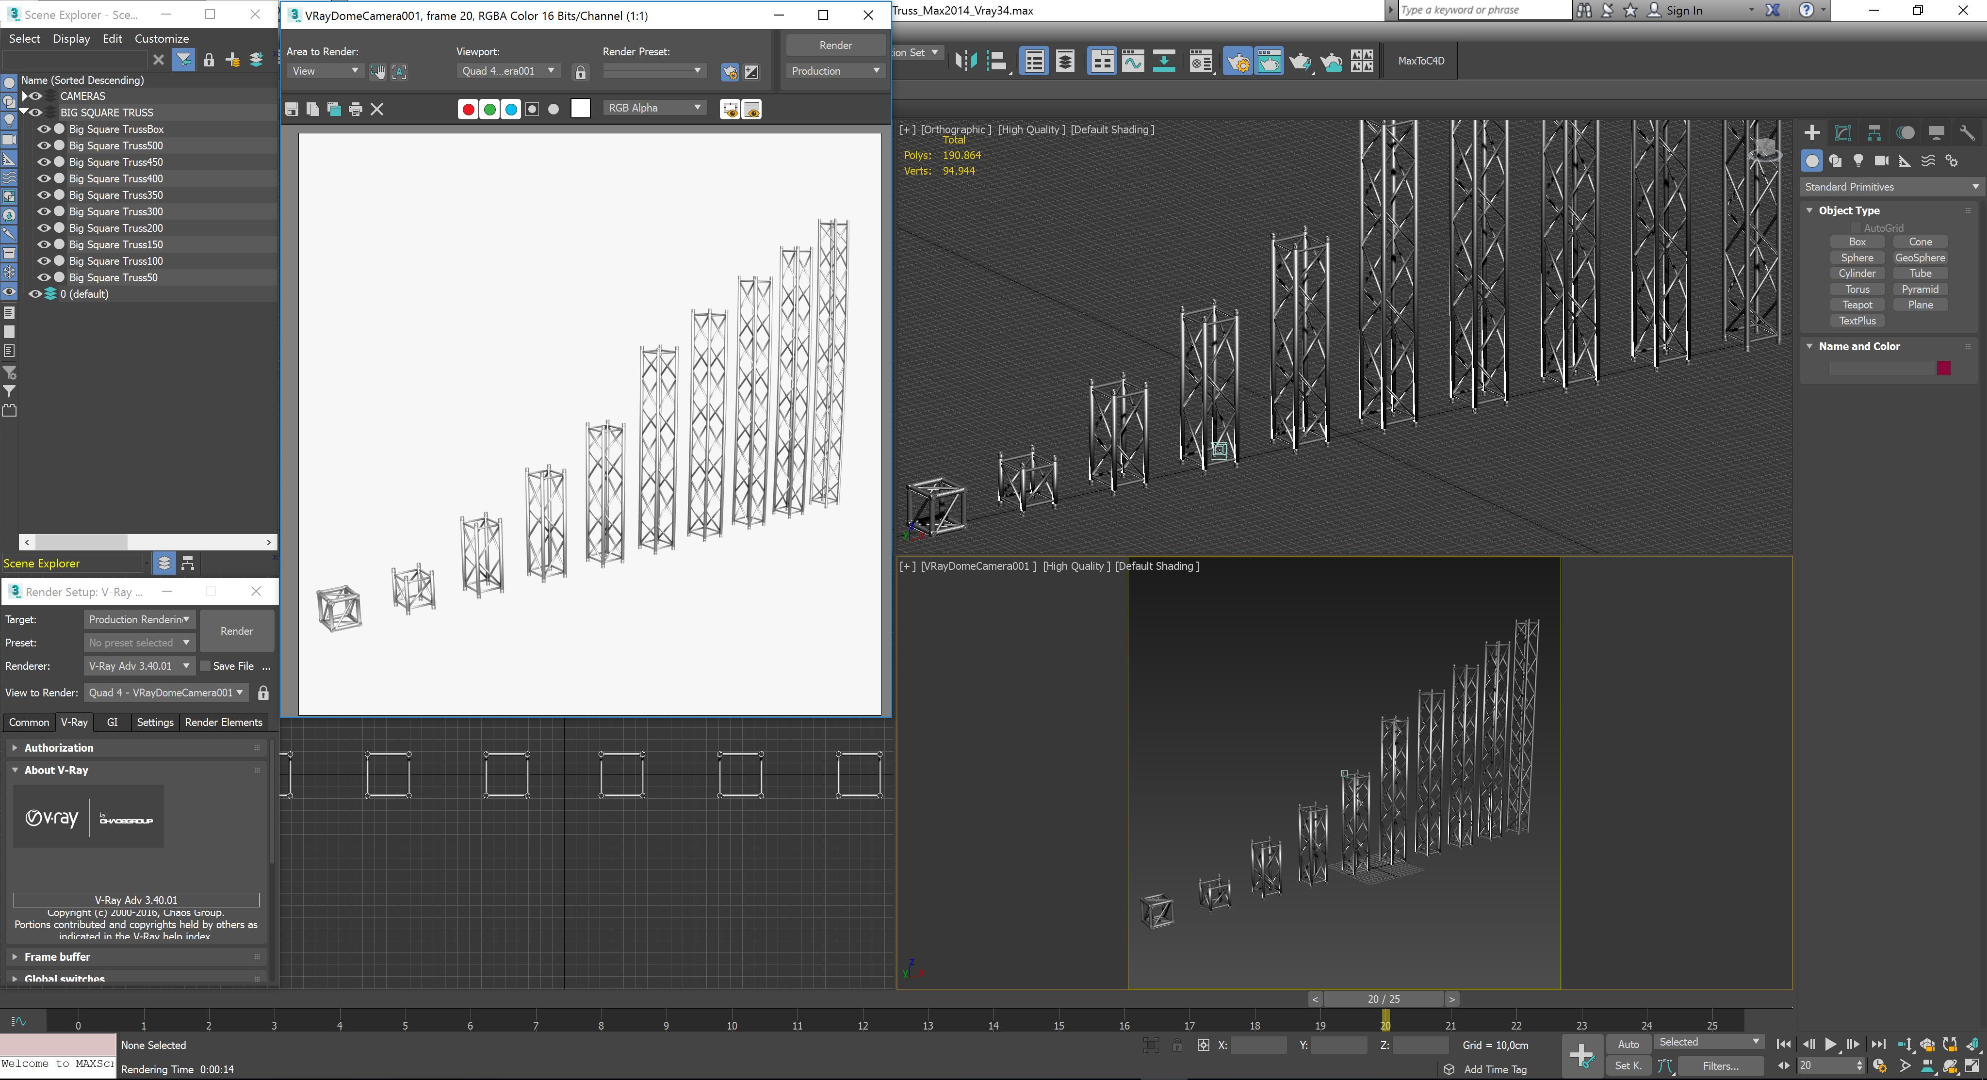Print the rendered image
Image resolution: width=1987 pixels, height=1080 pixels.
coord(356,110)
